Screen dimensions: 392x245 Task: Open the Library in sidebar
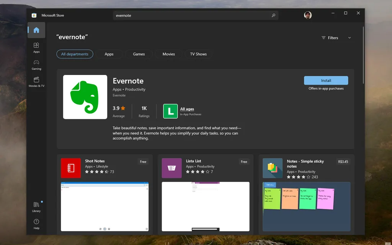coord(36,207)
